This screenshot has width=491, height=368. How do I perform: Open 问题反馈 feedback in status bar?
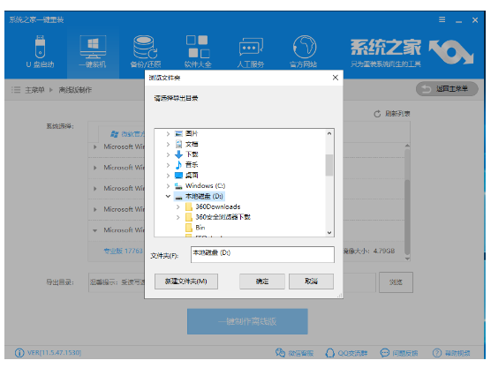[x=399, y=353]
